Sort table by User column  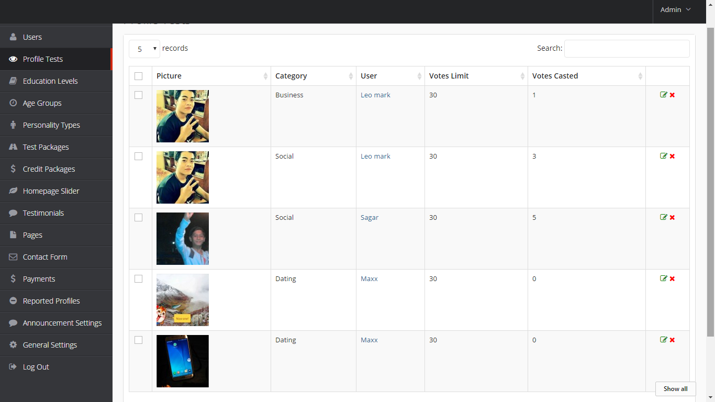pos(390,76)
